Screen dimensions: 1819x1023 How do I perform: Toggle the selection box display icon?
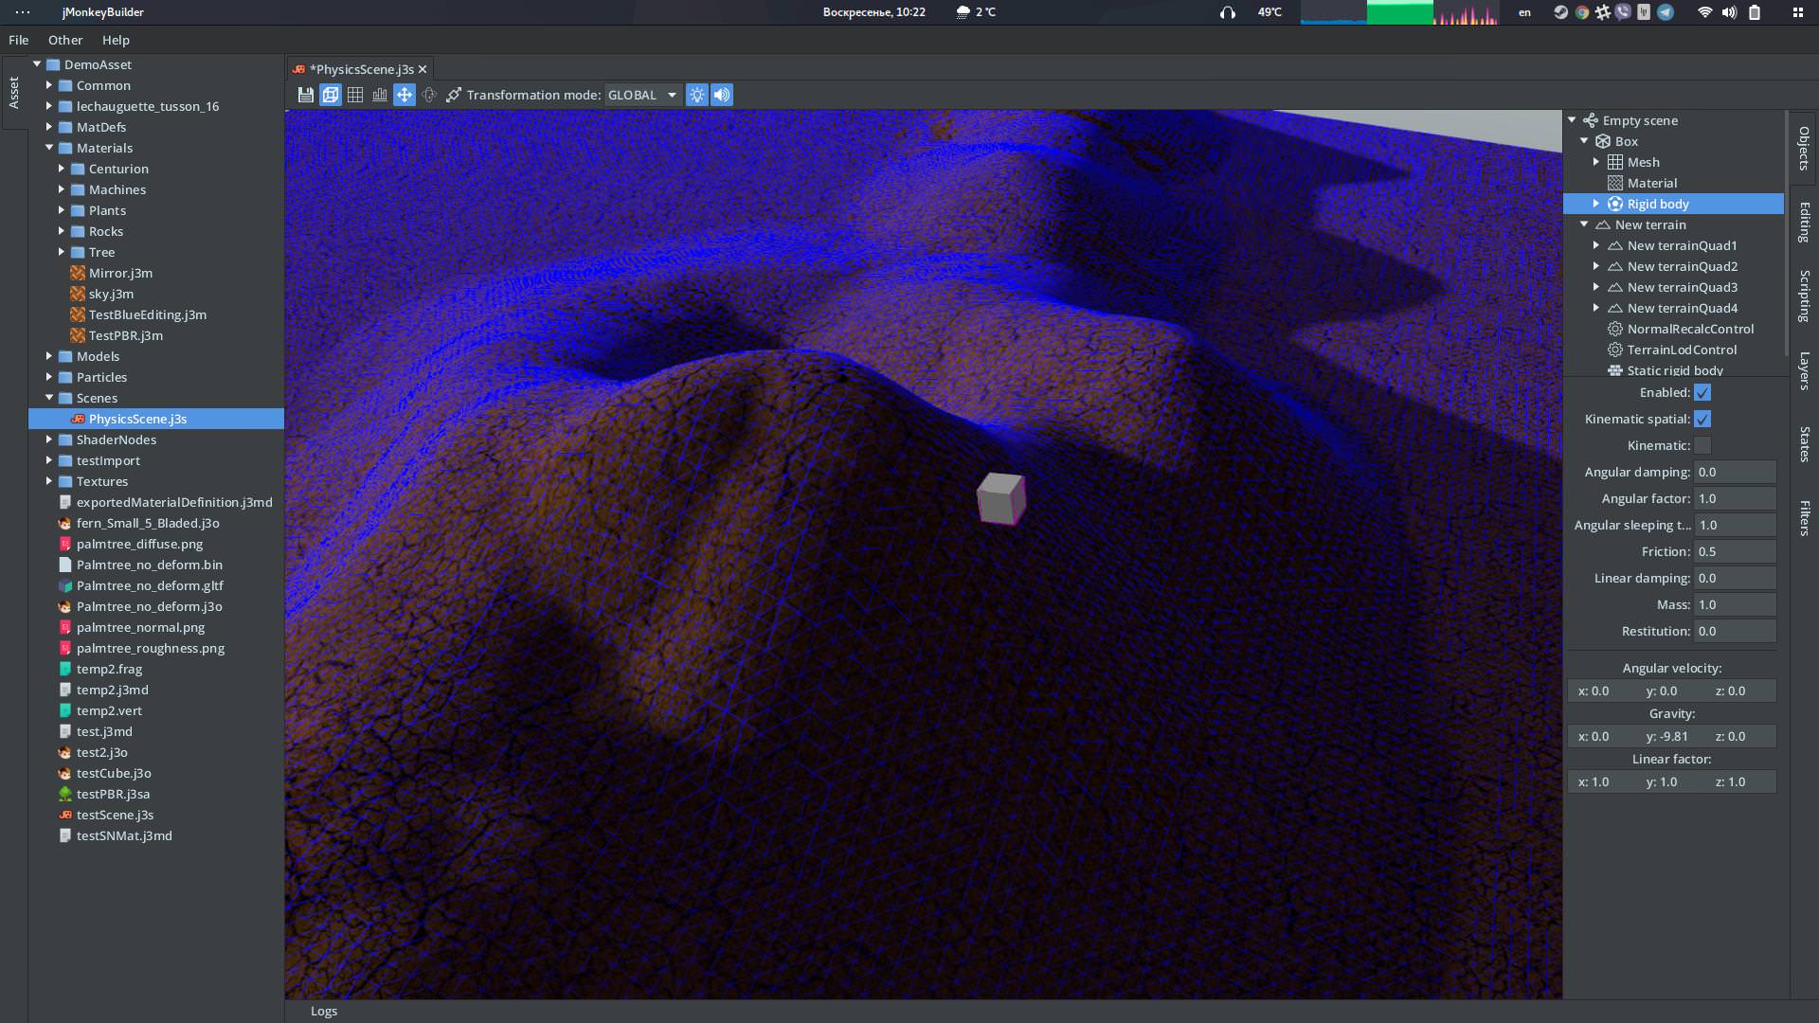[x=330, y=95]
